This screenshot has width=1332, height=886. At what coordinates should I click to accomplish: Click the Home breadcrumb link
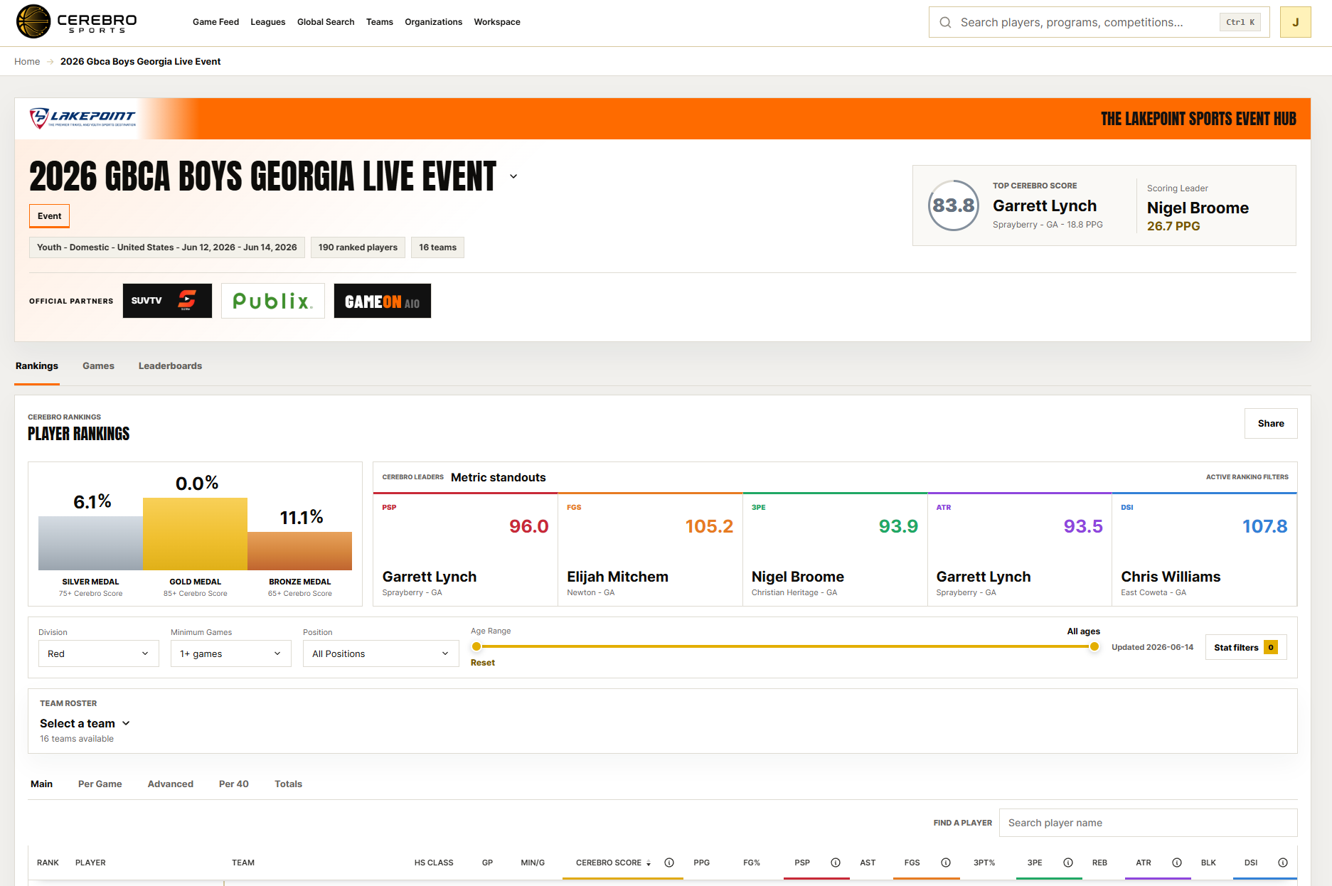(27, 61)
